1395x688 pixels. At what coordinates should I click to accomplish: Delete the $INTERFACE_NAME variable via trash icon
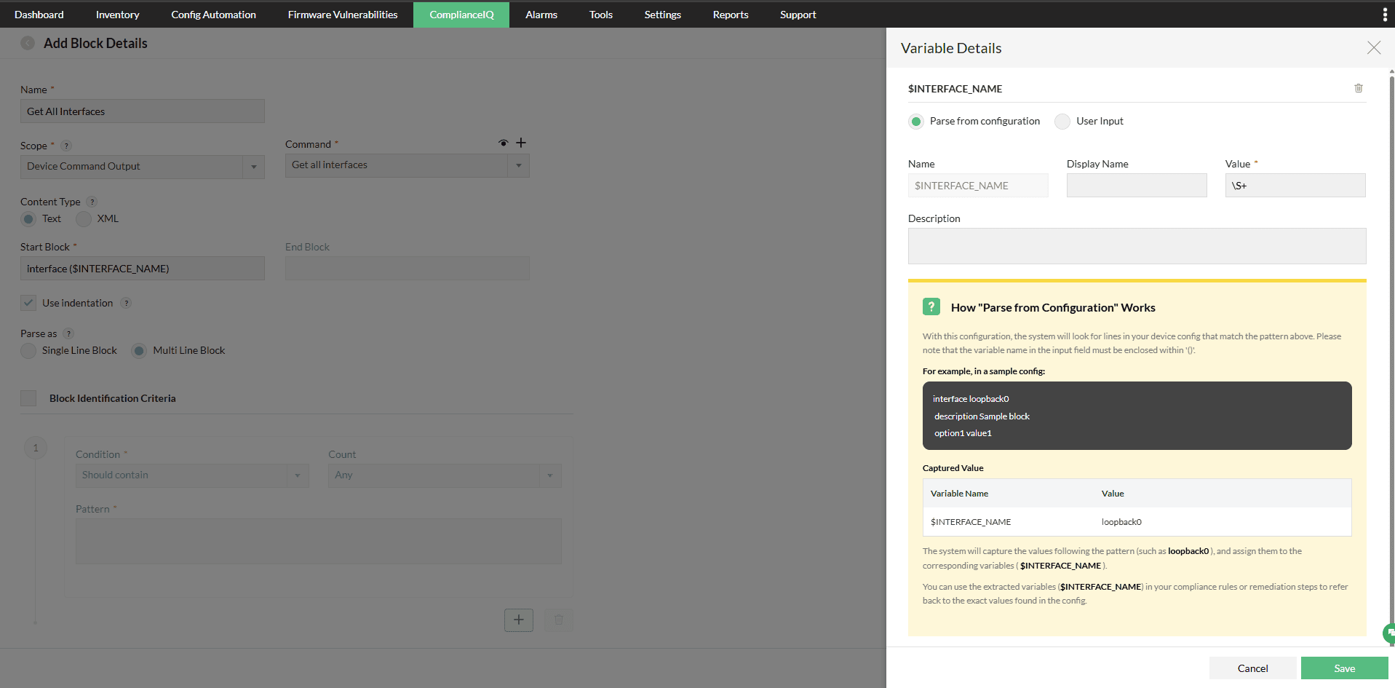(1359, 88)
